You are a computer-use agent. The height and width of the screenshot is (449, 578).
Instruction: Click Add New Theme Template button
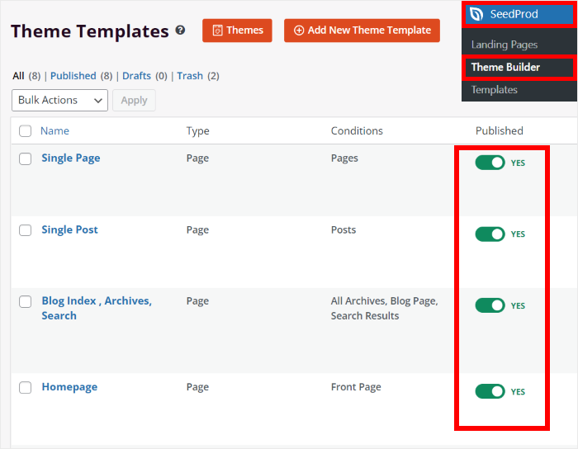362,31
